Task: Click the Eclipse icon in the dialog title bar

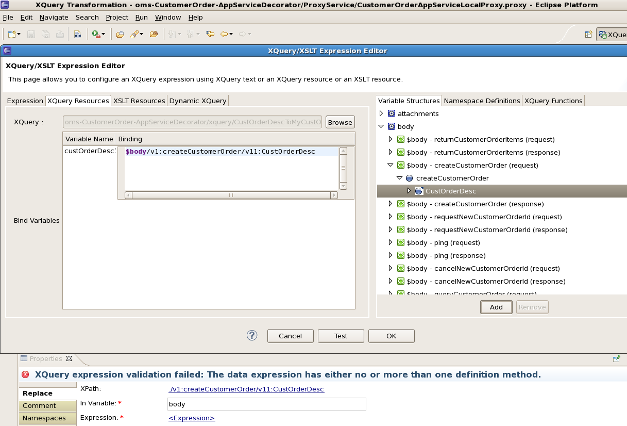Action: coord(7,51)
